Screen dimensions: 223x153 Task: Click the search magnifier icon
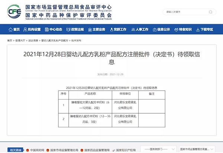(211, 12)
